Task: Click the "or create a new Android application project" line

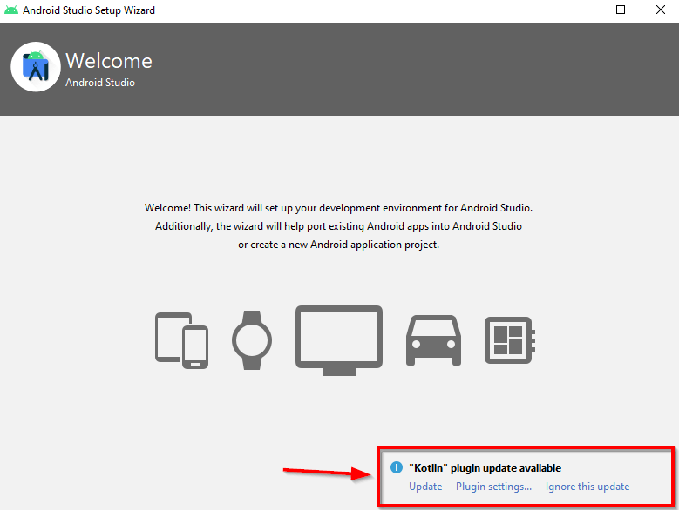Action: (x=339, y=245)
